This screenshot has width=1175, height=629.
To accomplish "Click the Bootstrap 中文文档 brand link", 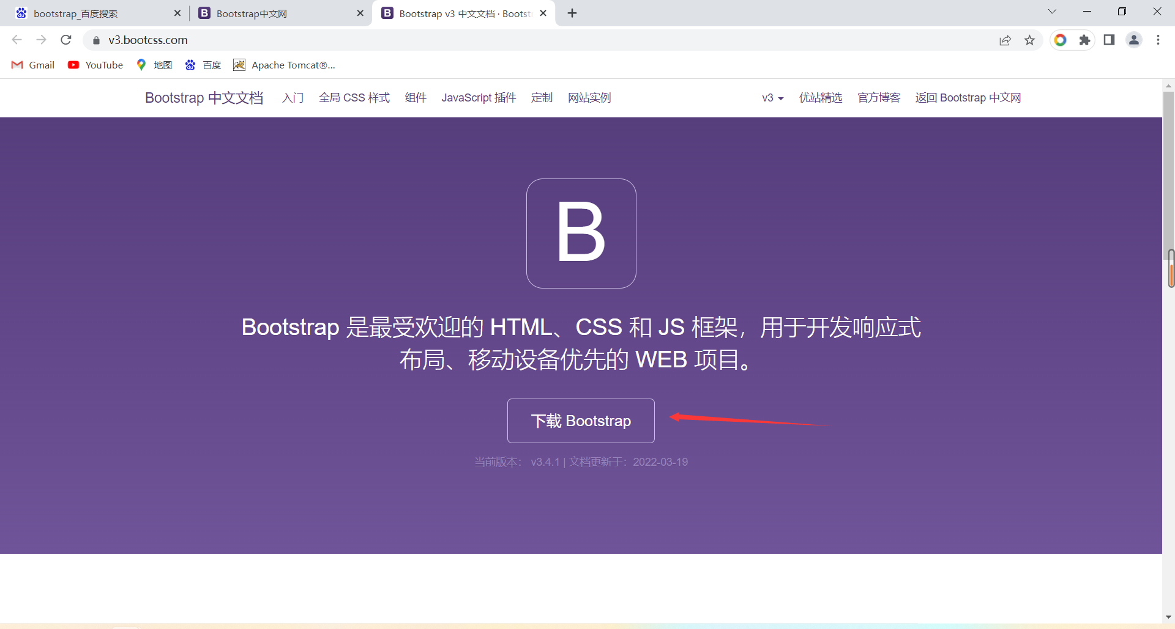I will 204,98.
